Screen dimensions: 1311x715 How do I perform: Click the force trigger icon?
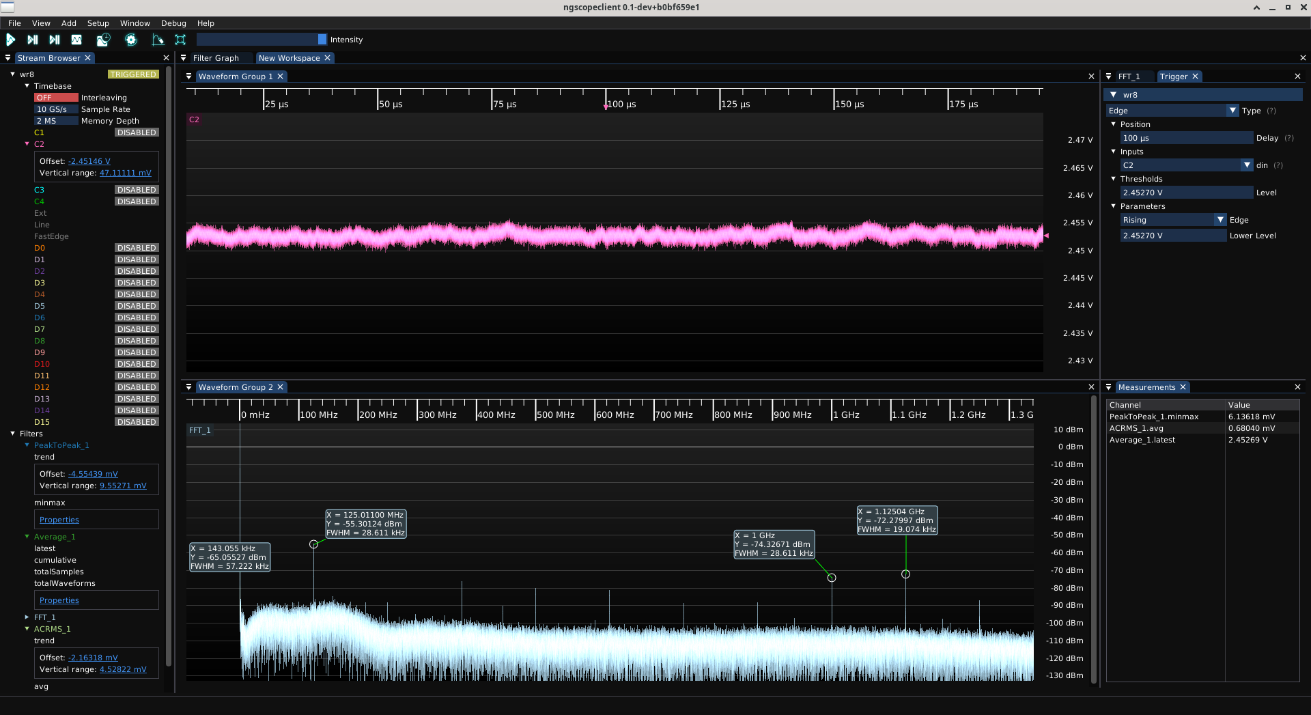pyautogui.click(x=55, y=40)
